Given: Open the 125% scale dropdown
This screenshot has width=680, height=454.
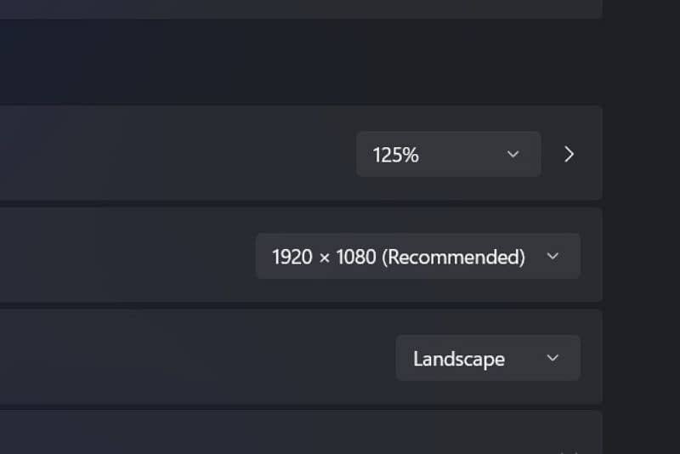Looking at the screenshot, I should (448, 154).
